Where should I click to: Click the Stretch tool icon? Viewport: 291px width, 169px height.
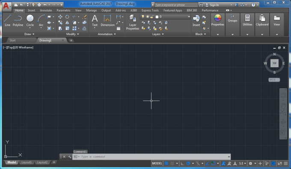pos(60,28)
